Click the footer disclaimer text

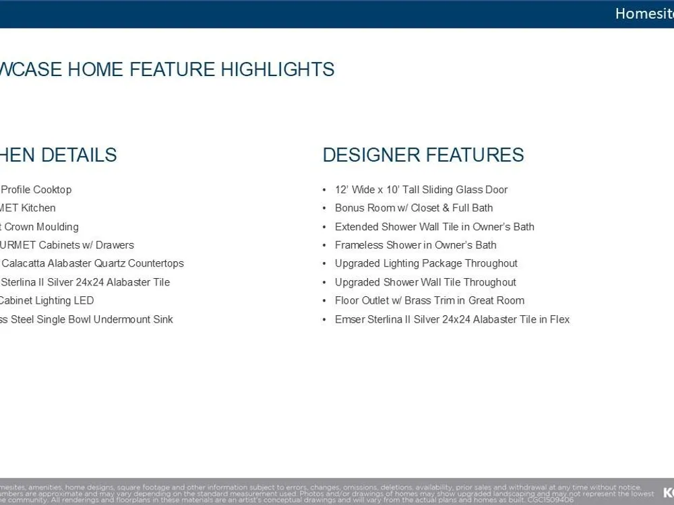(327, 494)
